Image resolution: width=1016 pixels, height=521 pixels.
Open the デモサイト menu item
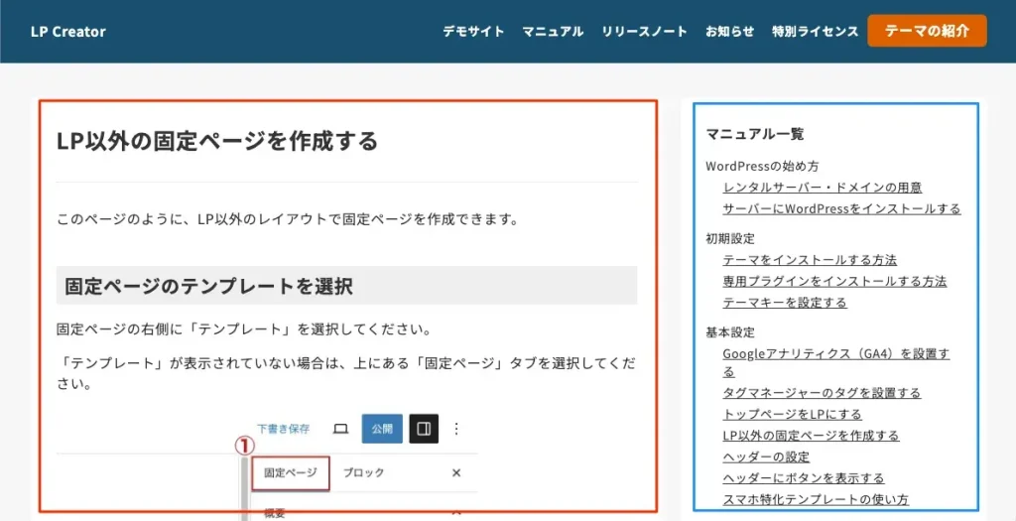point(473,32)
